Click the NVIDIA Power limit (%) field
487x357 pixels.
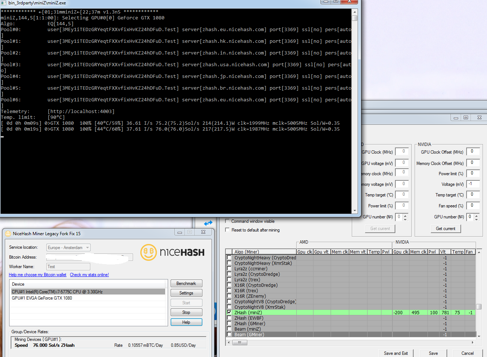coord(473,173)
